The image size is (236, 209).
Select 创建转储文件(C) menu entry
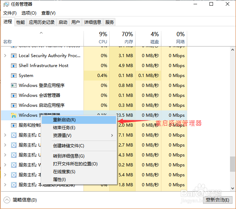[x=79, y=146]
